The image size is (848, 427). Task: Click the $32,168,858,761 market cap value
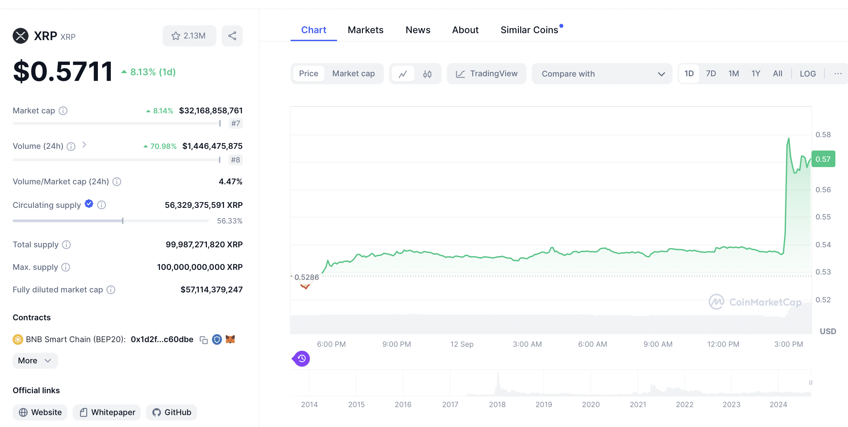point(211,111)
